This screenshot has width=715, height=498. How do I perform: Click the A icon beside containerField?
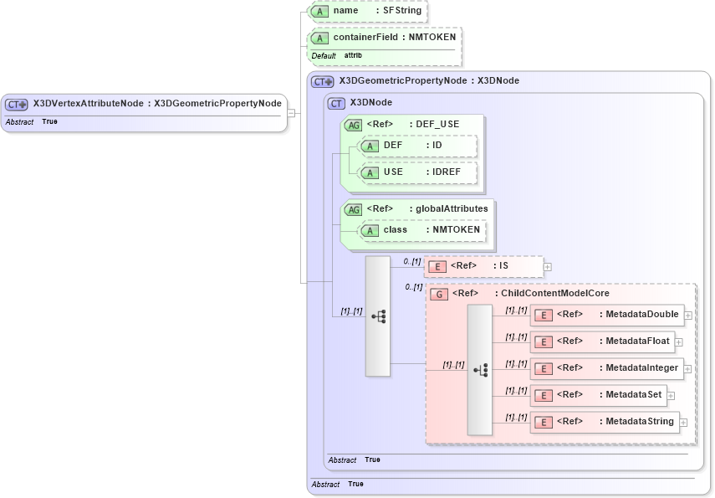[319, 39]
